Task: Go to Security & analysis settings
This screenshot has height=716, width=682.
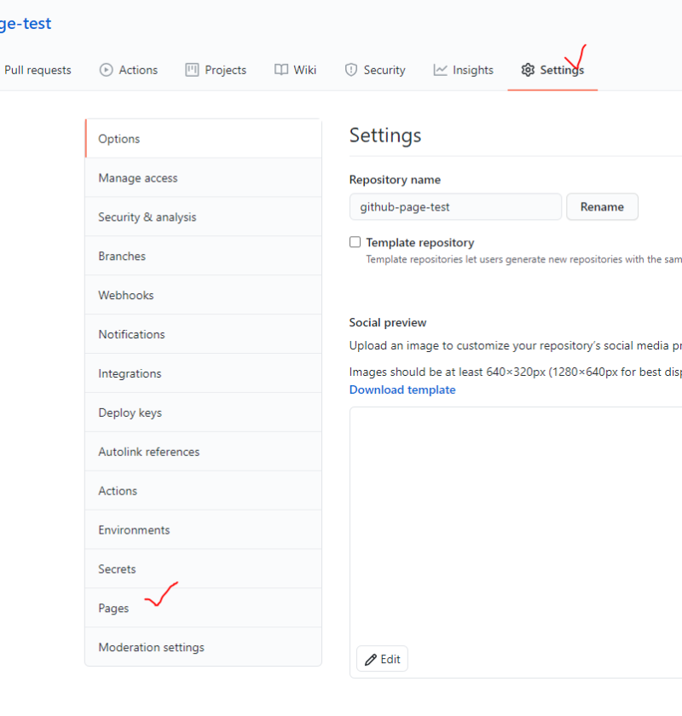Action: [x=147, y=217]
